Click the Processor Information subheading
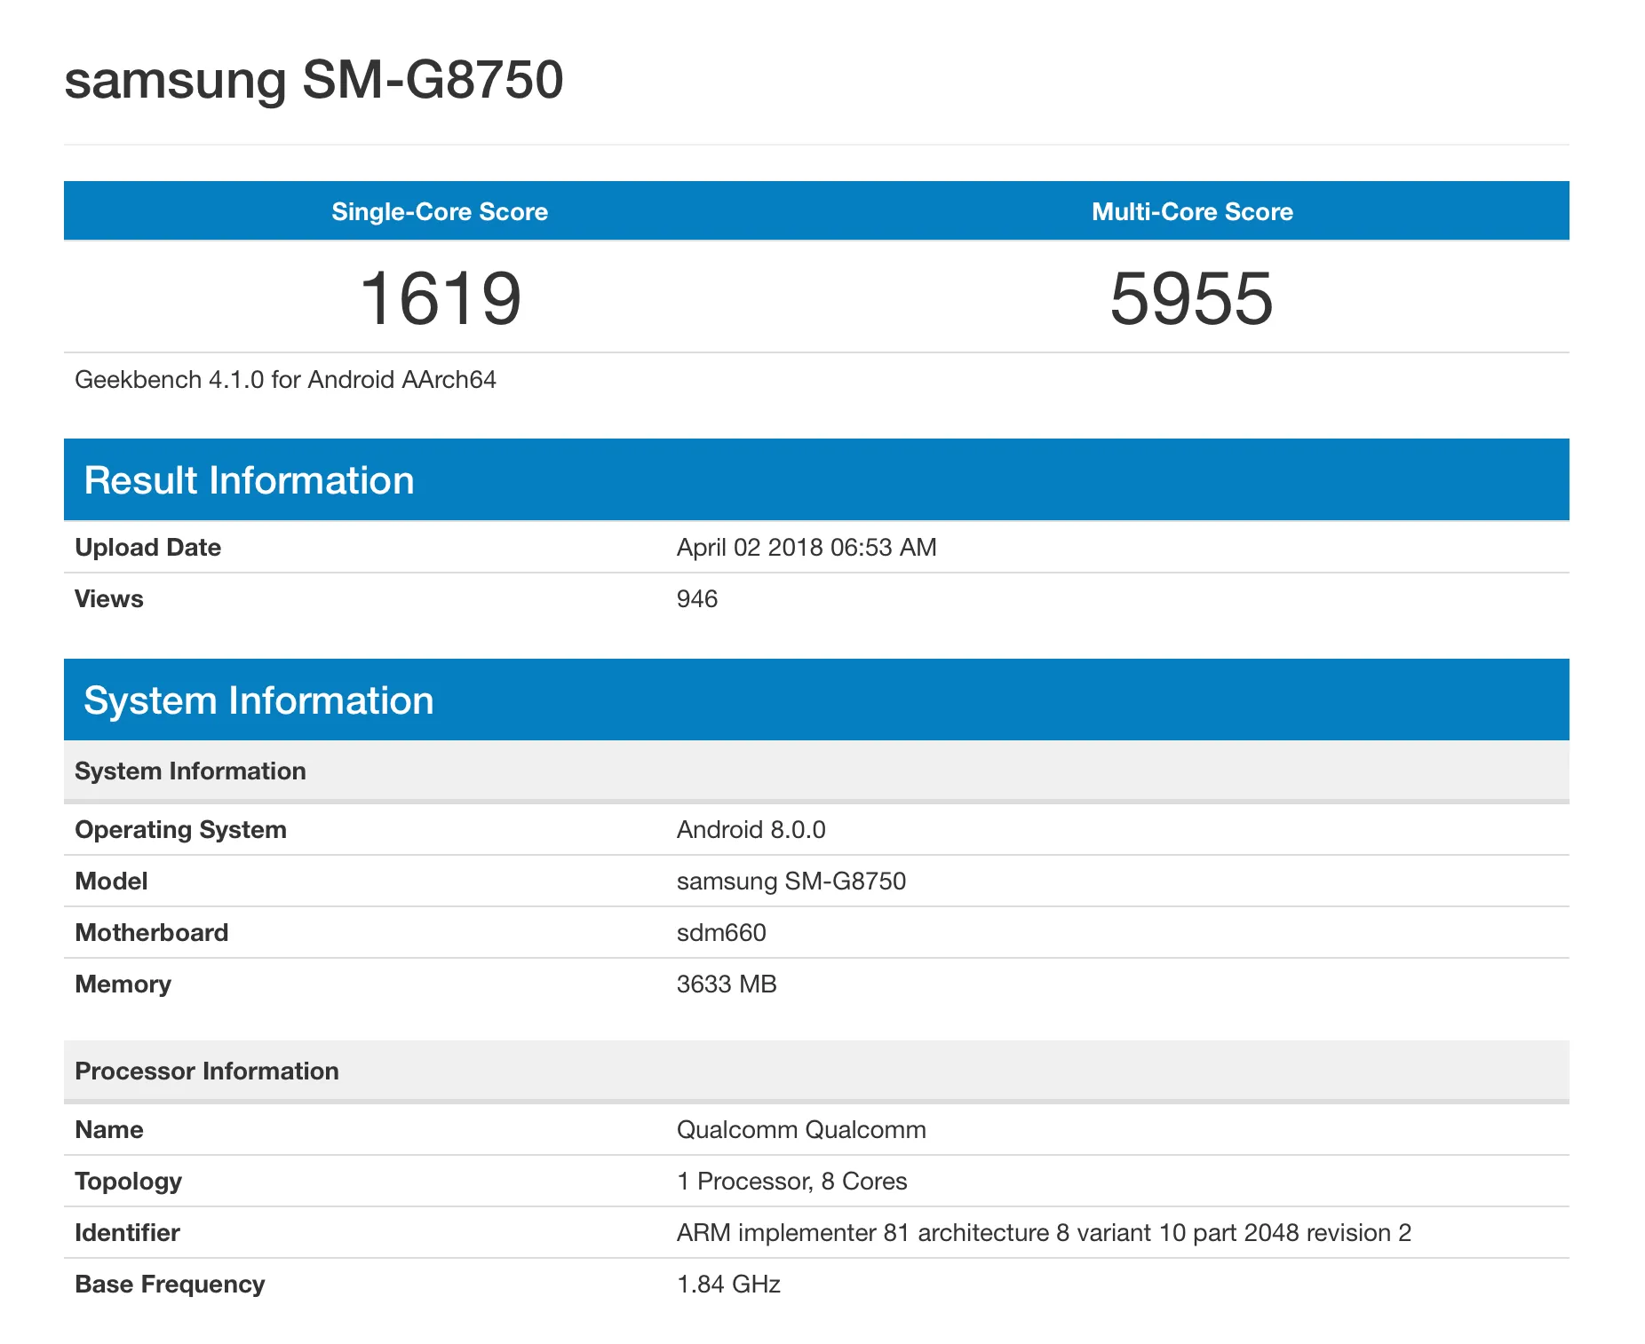This screenshot has height=1344, width=1645. pyautogui.click(x=816, y=1071)
